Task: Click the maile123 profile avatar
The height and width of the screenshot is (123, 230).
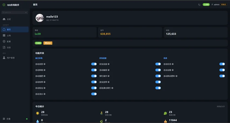Action: coord(40,18)
